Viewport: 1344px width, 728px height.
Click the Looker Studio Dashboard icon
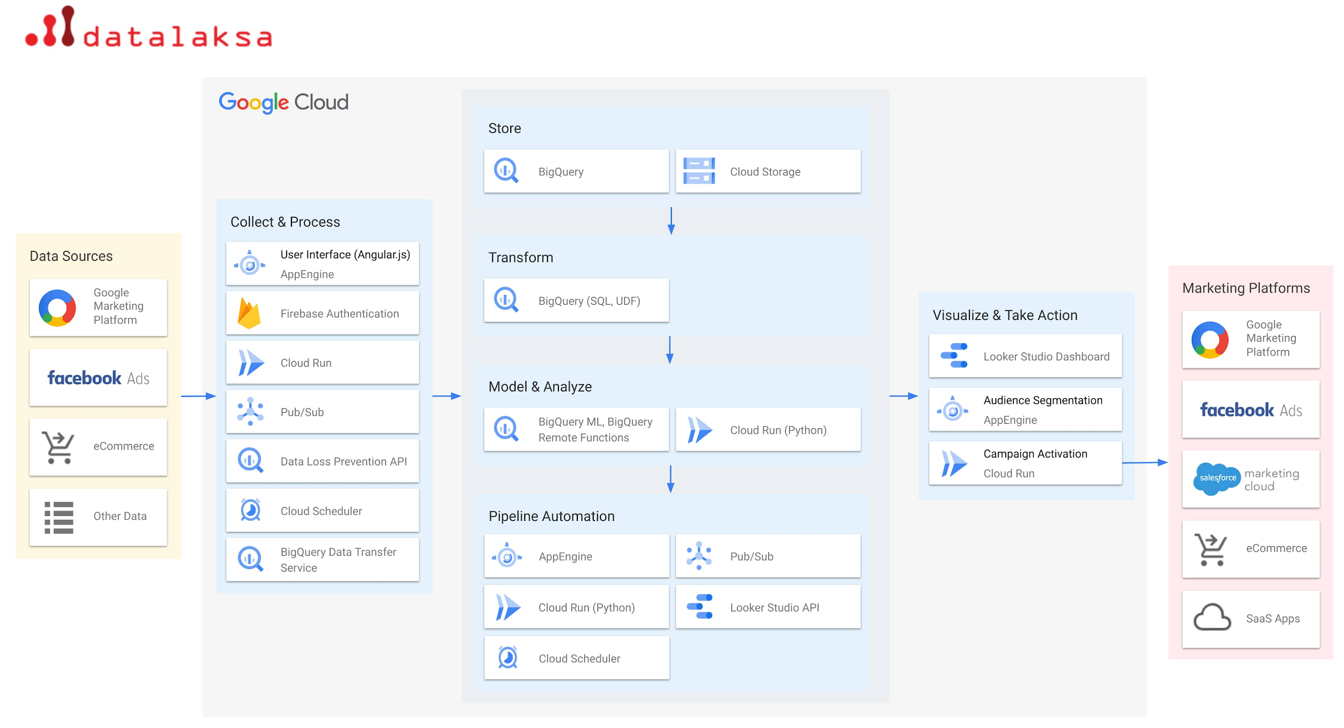point(954,355)
